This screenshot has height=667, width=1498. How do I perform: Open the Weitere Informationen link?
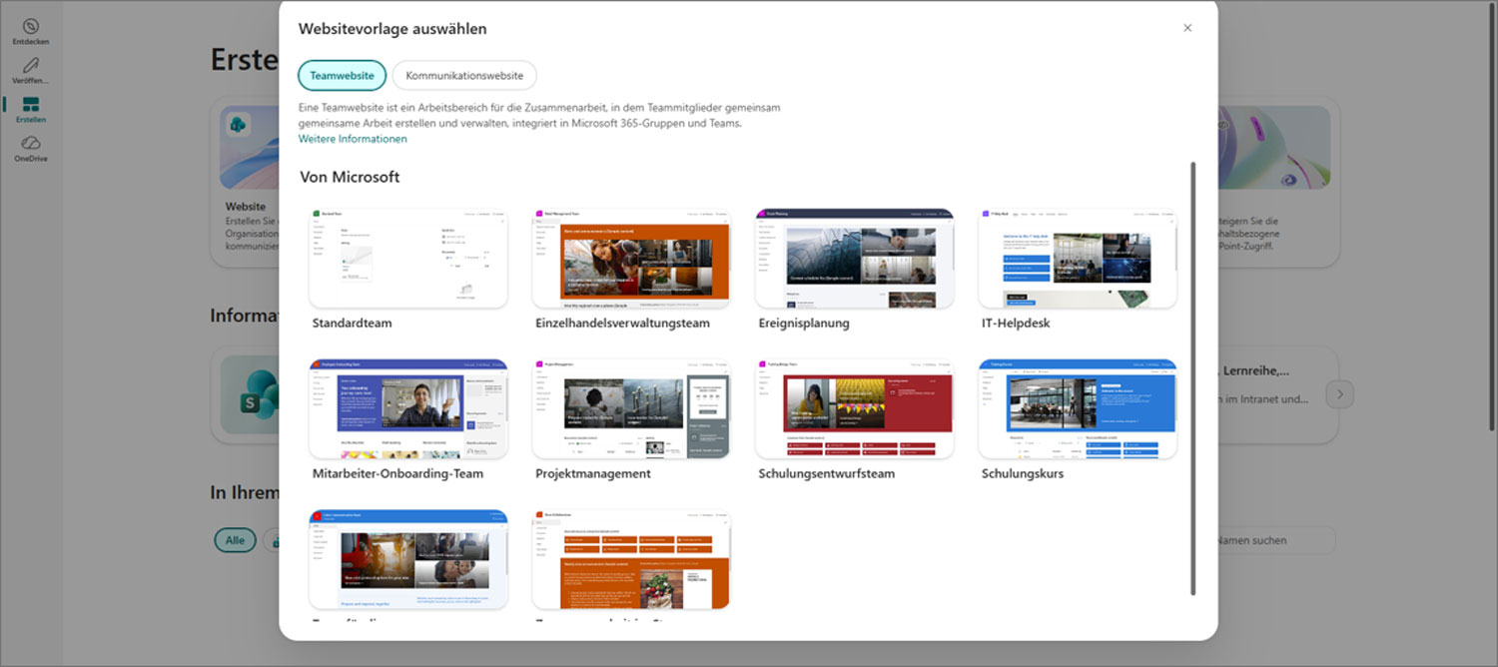coord(353,139)
